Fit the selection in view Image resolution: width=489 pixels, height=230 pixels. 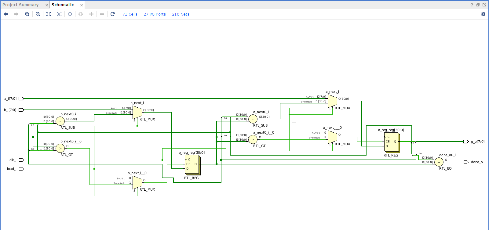point(59,14)
